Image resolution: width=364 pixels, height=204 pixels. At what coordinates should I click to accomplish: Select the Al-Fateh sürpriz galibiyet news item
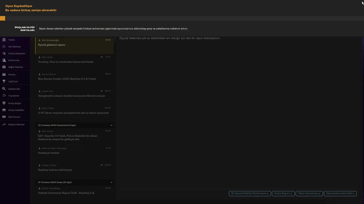pyautogui.click(x=75, y=136)
